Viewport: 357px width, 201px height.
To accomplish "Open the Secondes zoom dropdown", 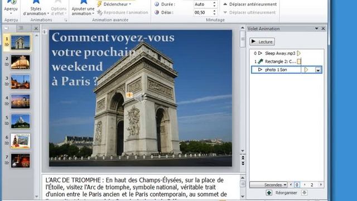I will (x=269, y=185).
